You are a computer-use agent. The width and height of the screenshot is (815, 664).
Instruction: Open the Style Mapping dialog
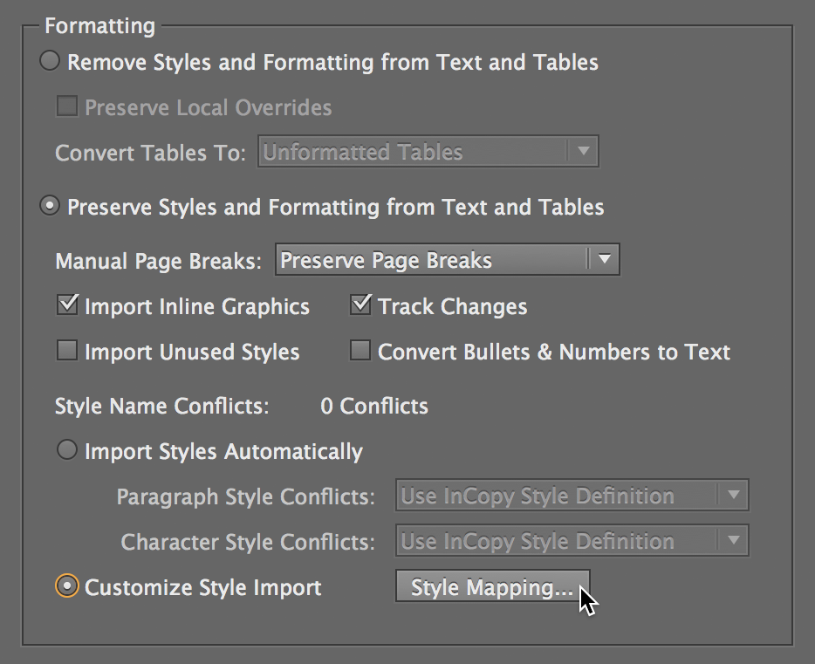coord(492,586)
